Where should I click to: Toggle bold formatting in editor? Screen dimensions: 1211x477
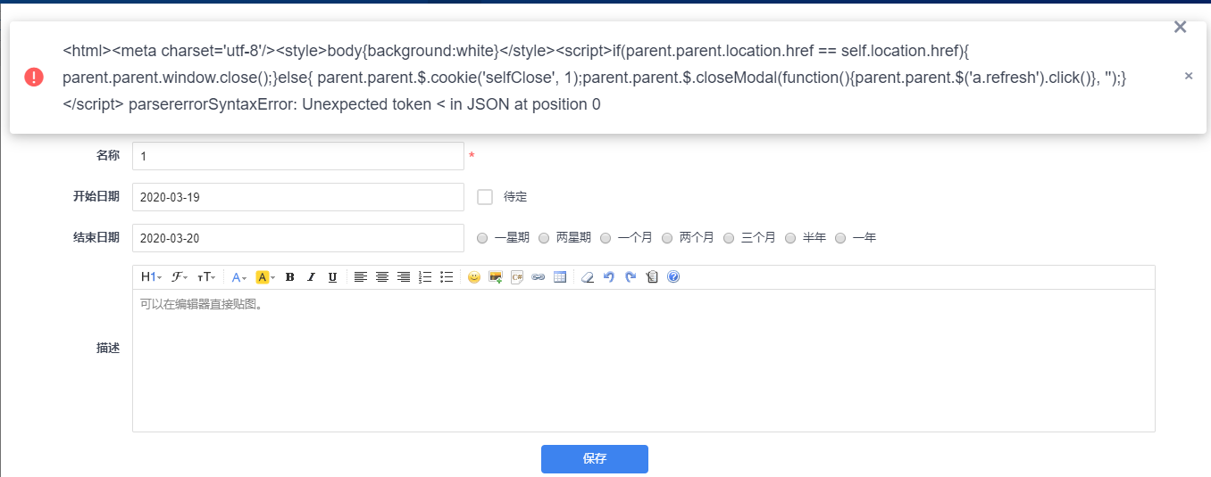click(x=289, y=277)
